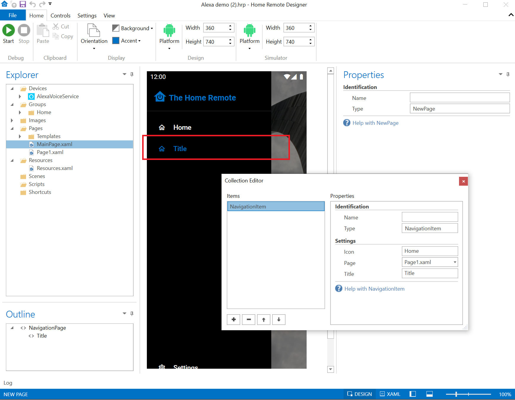Viewport: 515px width, 400px height.
Task: Select Resources.xaml in Explorer
Action: point(55,168)
